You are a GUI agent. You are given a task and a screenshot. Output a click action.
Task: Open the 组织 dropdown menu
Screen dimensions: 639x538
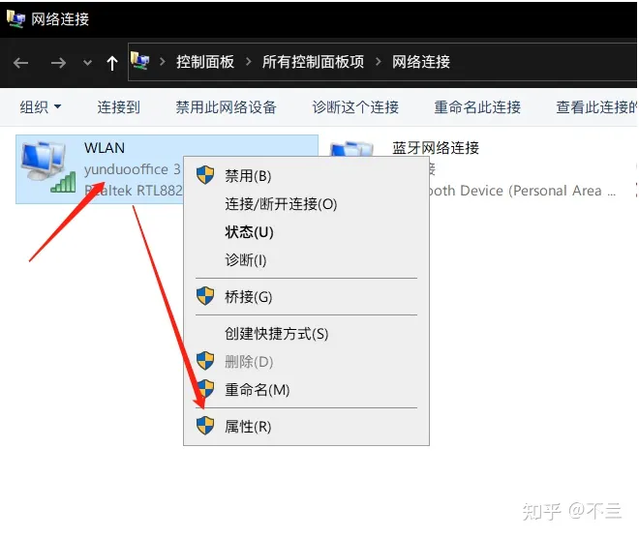coord(41,107)
